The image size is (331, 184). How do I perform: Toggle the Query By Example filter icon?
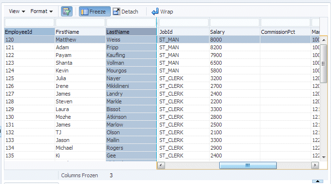tap(67, 12)
